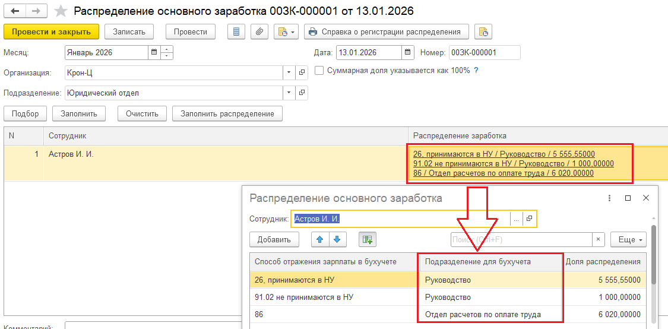The height and width of the screenshot is (329, 668).
Task: Close the Распределение основного заработка dialog
Action: 646,198
